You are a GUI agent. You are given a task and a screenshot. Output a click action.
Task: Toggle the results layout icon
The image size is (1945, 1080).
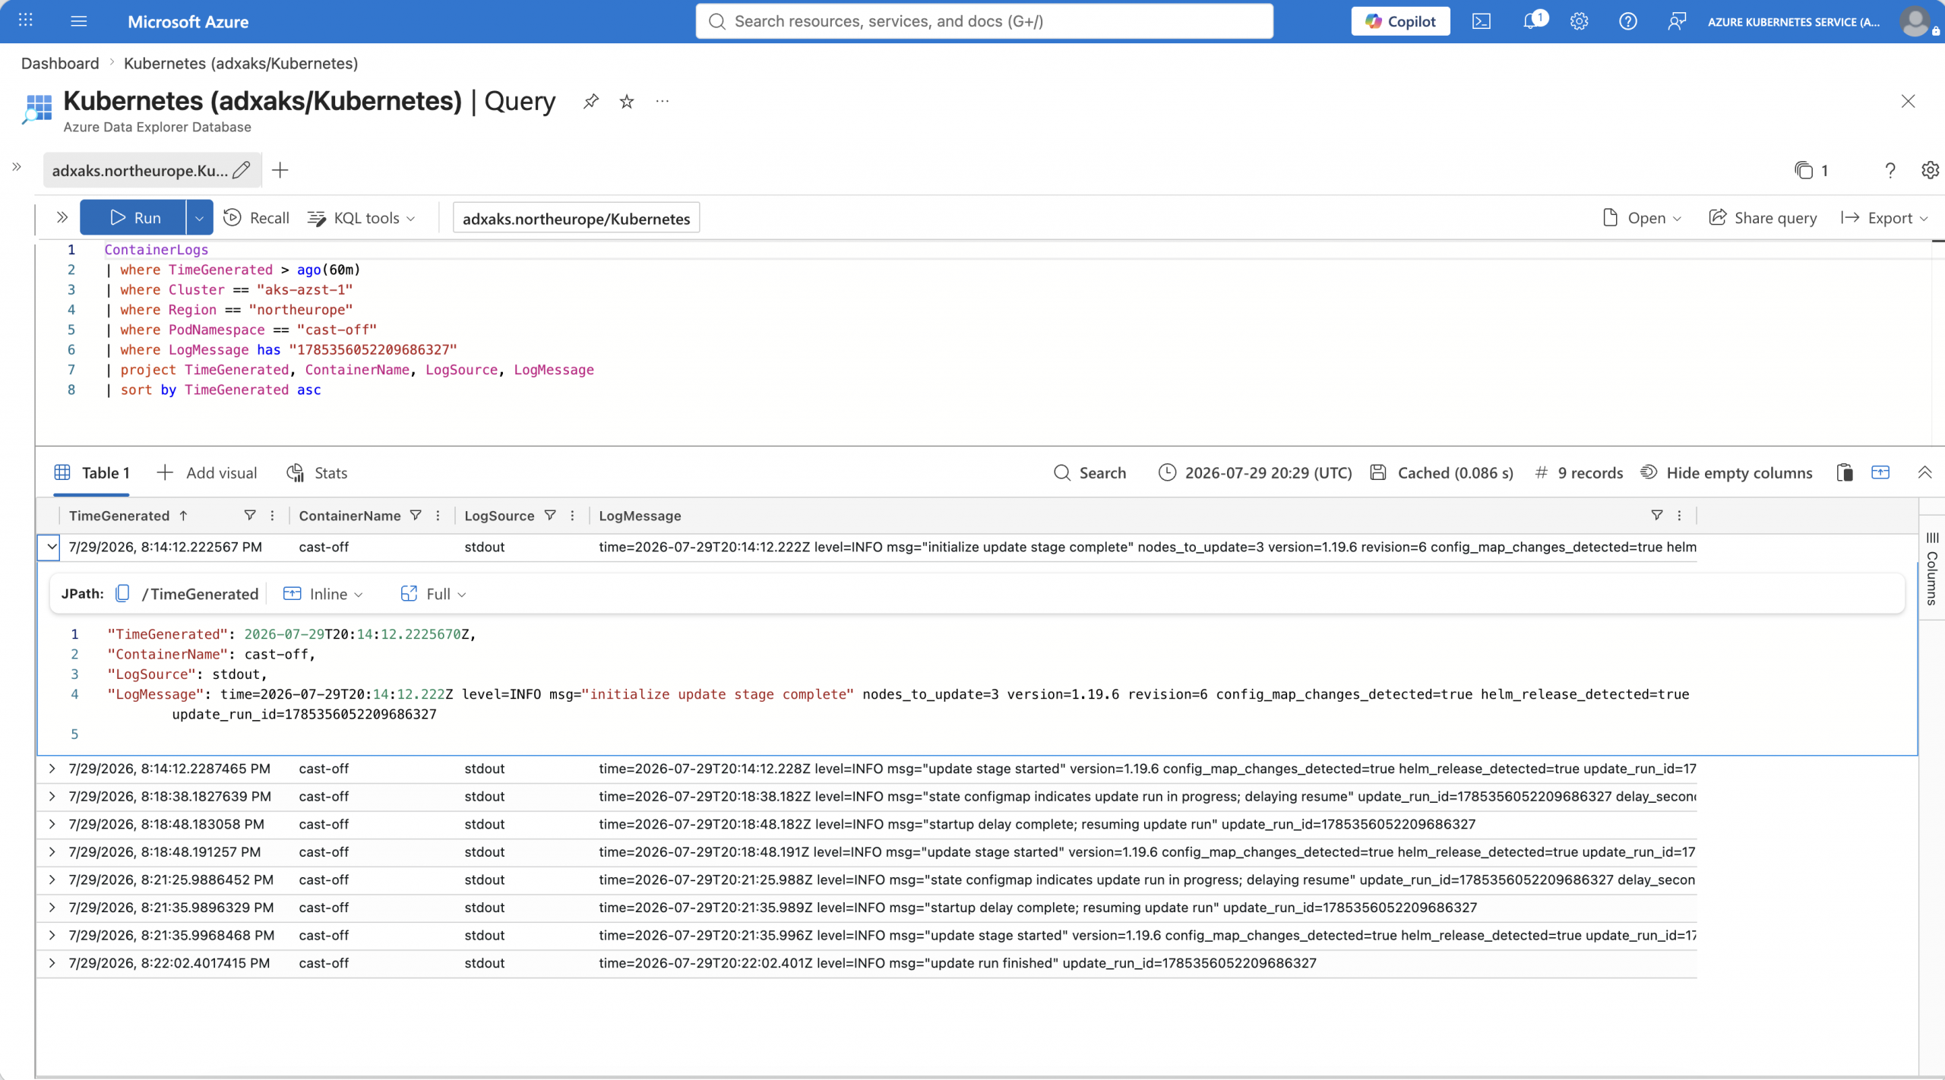[x=1880, y=472]
